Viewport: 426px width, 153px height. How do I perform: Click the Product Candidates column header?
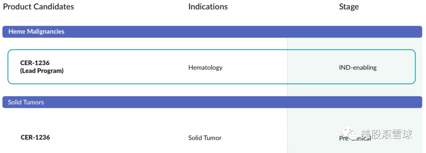38,7
